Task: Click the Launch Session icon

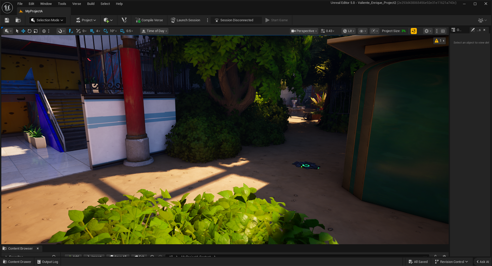Action: pyautogui.click(x=173, y=20)
